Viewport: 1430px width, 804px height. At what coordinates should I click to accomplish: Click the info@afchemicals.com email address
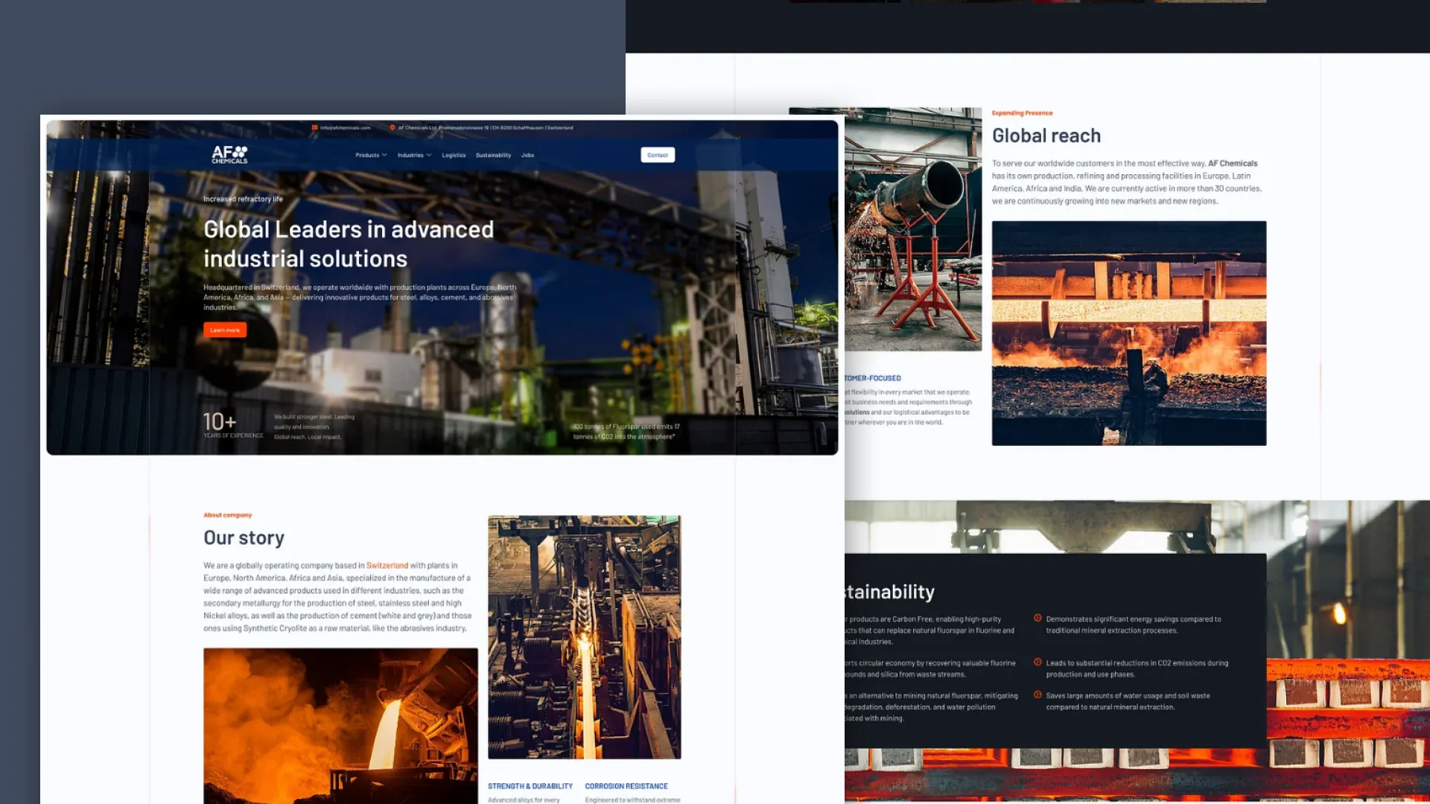345,127
